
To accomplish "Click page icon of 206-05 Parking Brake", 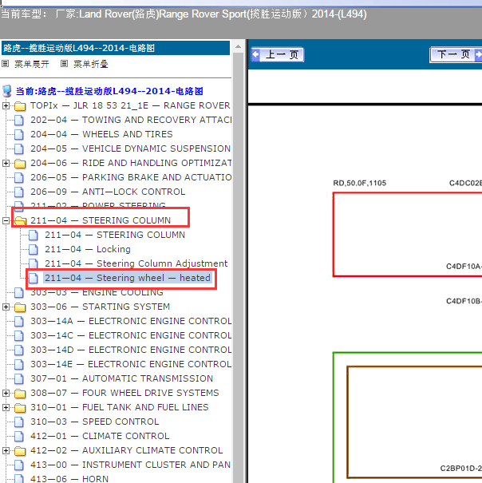I will (19, 178).
